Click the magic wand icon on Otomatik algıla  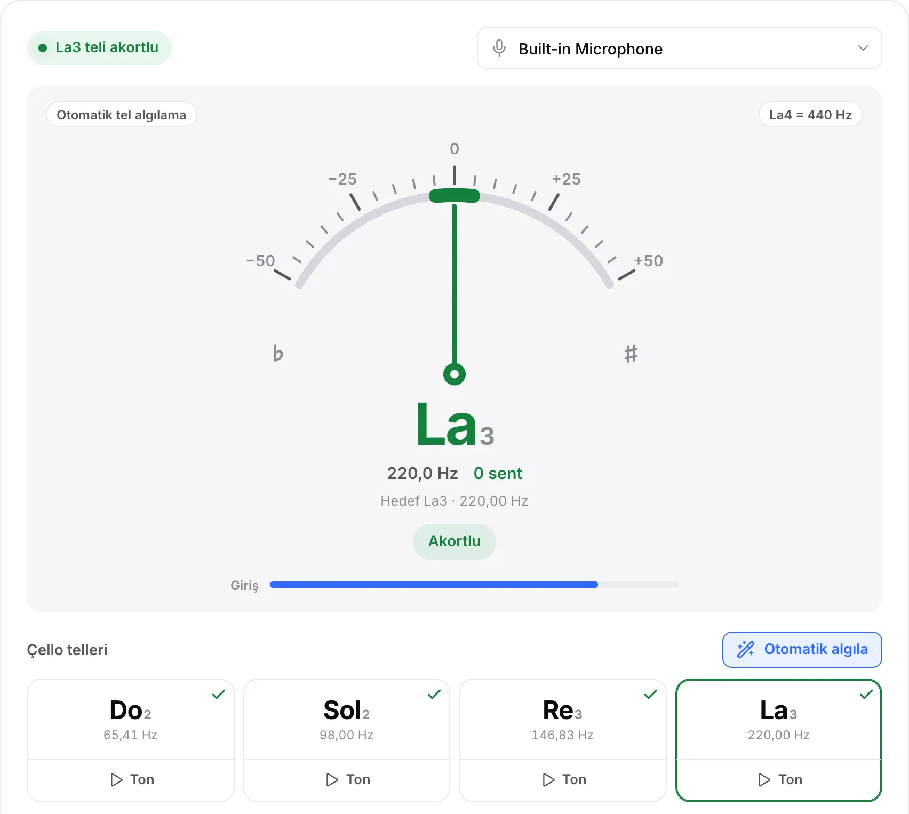[x=746, y=649]
